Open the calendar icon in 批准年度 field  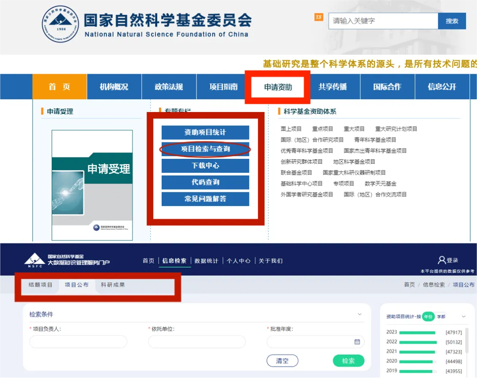coord(357,342)
